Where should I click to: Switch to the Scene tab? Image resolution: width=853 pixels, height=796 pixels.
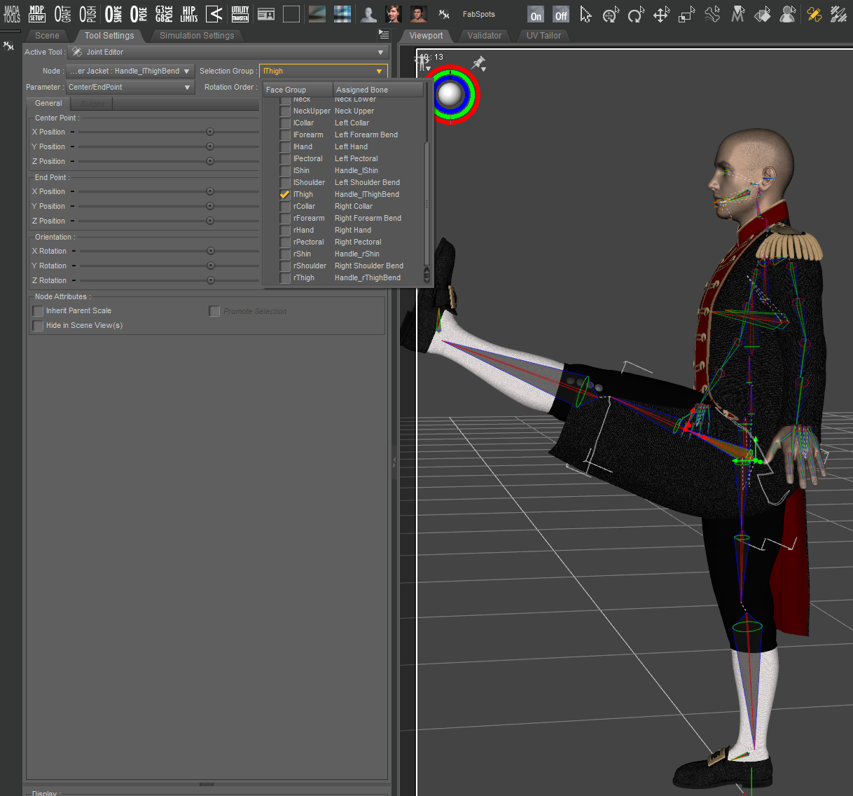47,36
